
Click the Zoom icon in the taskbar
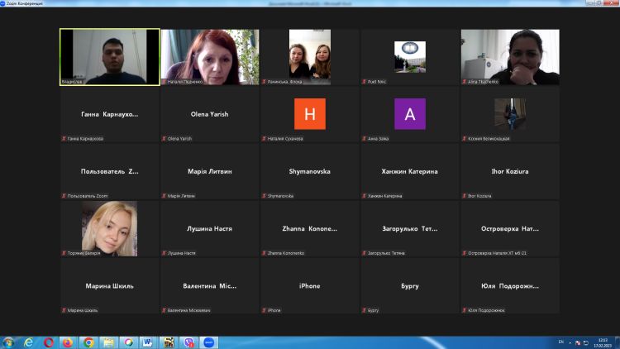pos(209,342)
